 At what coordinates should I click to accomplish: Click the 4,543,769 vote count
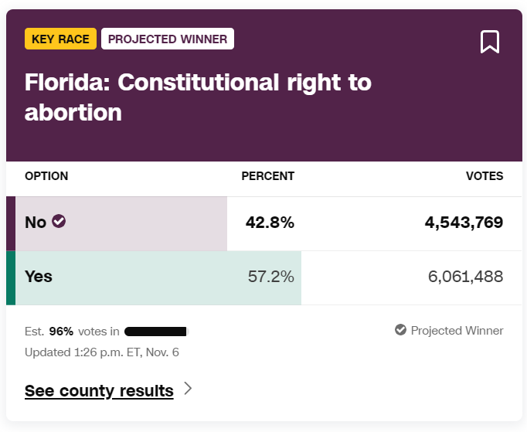pos(464,223)
